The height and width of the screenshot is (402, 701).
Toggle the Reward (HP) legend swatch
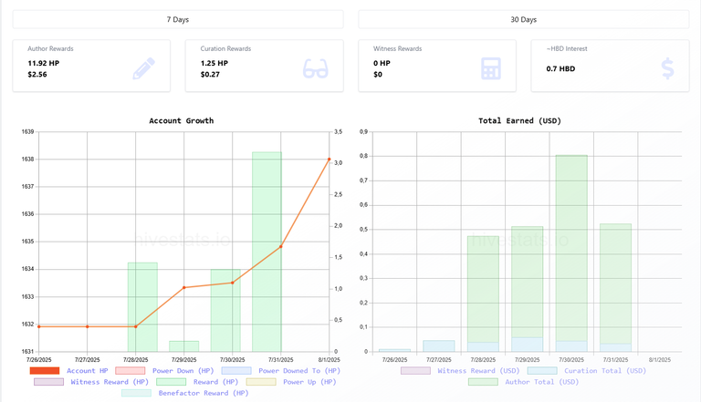click(x=172, y=382)
